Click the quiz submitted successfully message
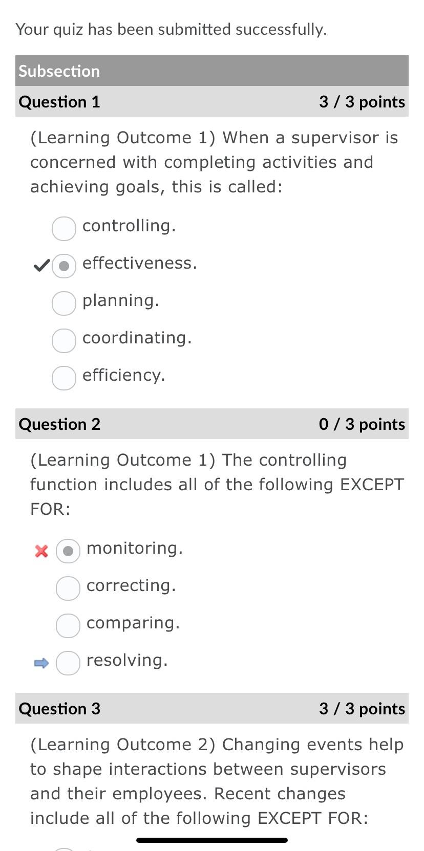 [x=171, y=29]
